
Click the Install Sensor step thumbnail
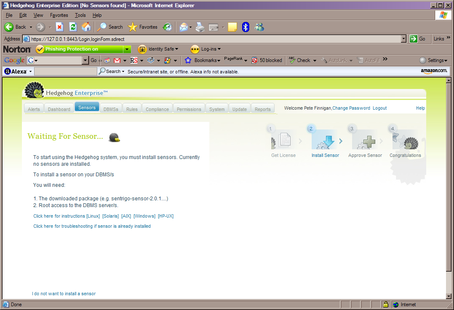[x=325, y=139]
